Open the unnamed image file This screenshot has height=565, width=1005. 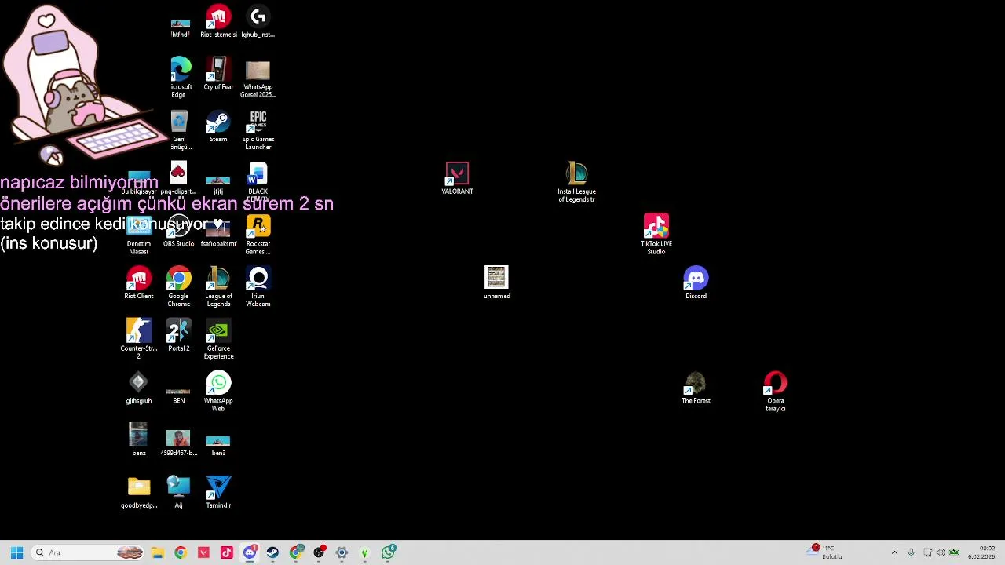click(497, 283)
